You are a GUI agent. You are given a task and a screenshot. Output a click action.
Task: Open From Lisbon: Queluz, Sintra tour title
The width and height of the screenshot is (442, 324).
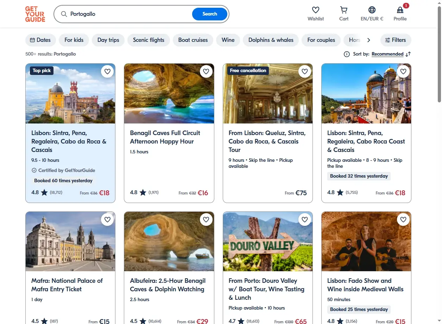tap(267, 141)
